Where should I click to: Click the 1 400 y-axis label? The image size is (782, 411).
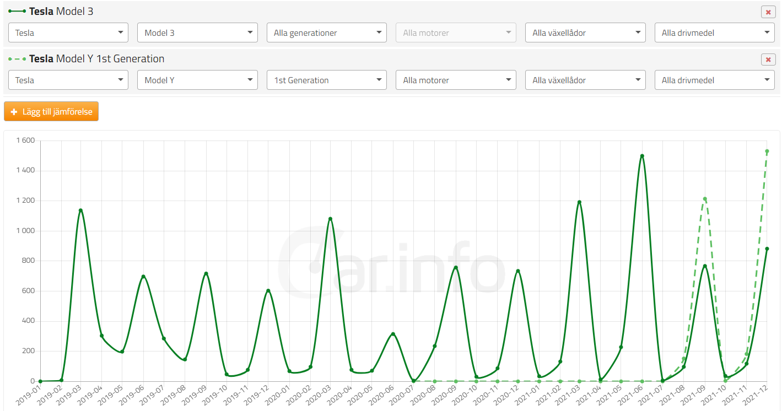click(25, 171)
